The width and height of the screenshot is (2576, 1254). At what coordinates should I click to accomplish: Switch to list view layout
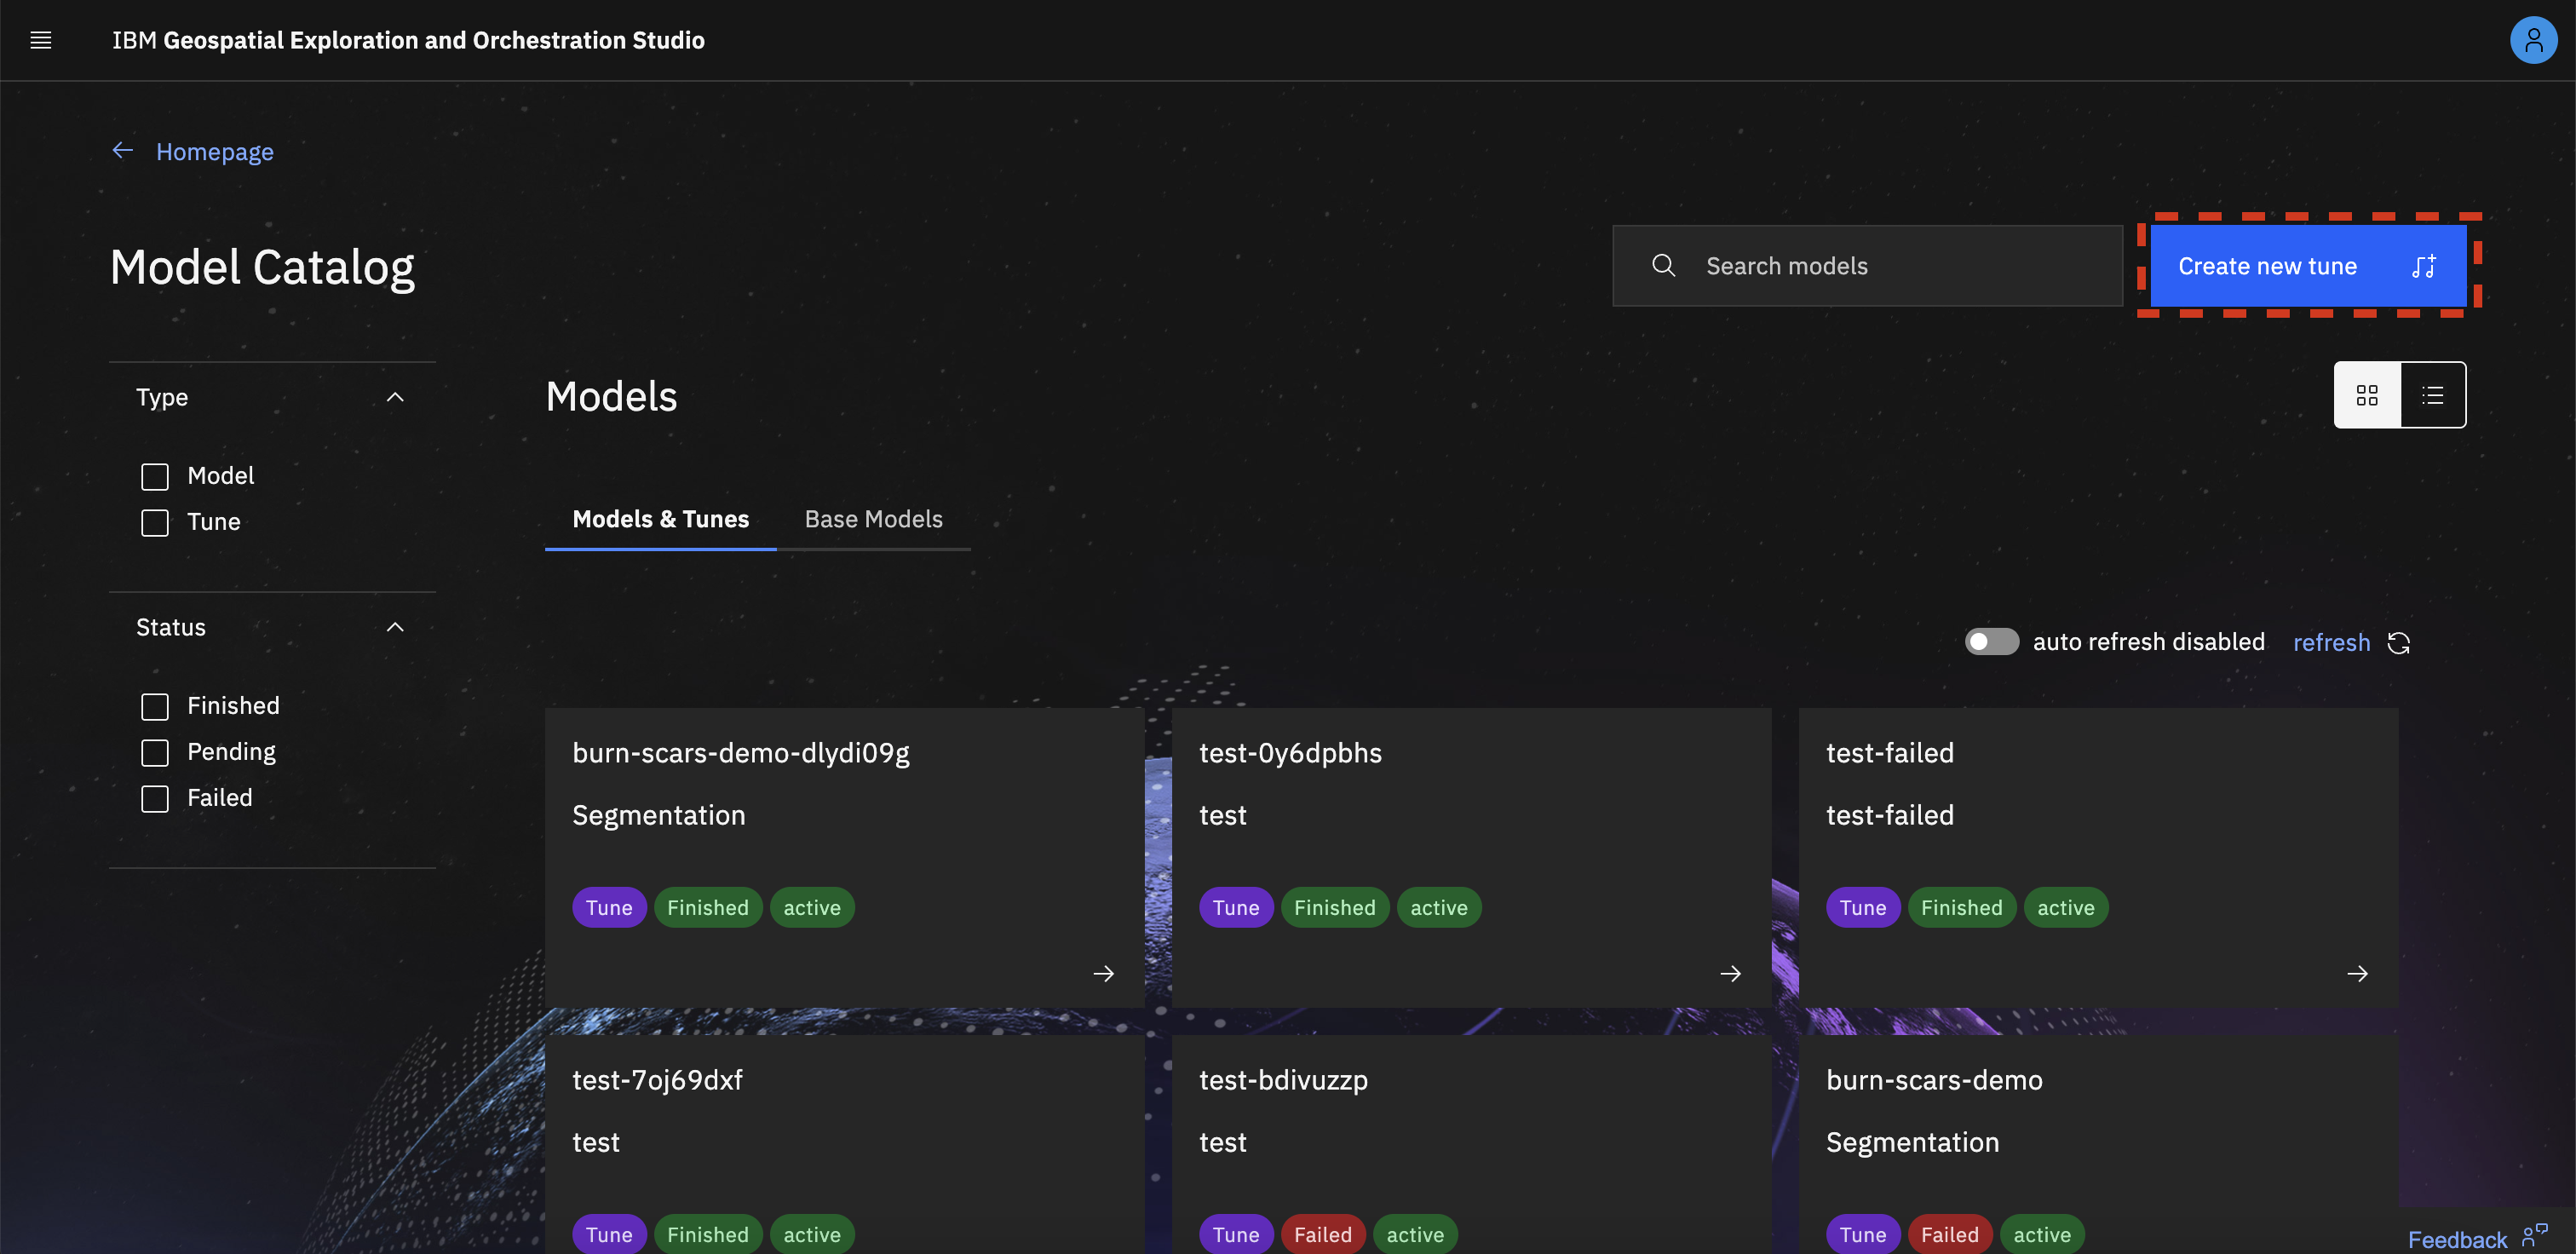[x=2432, y=395]
